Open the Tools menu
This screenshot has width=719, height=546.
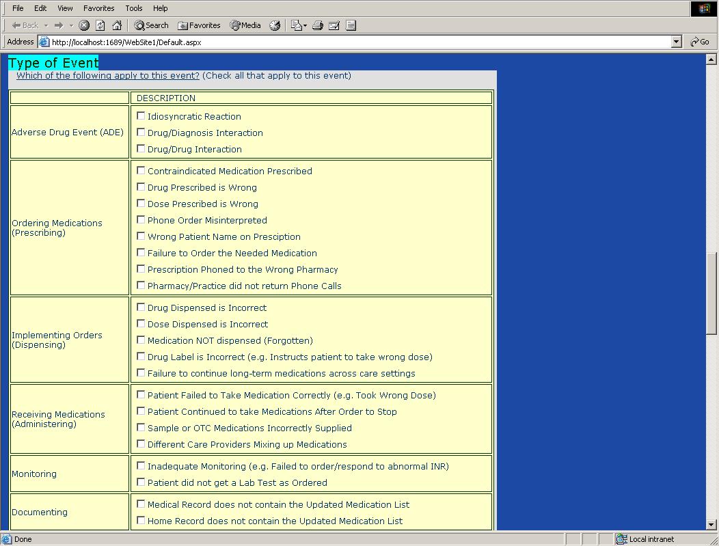[134, 8]
